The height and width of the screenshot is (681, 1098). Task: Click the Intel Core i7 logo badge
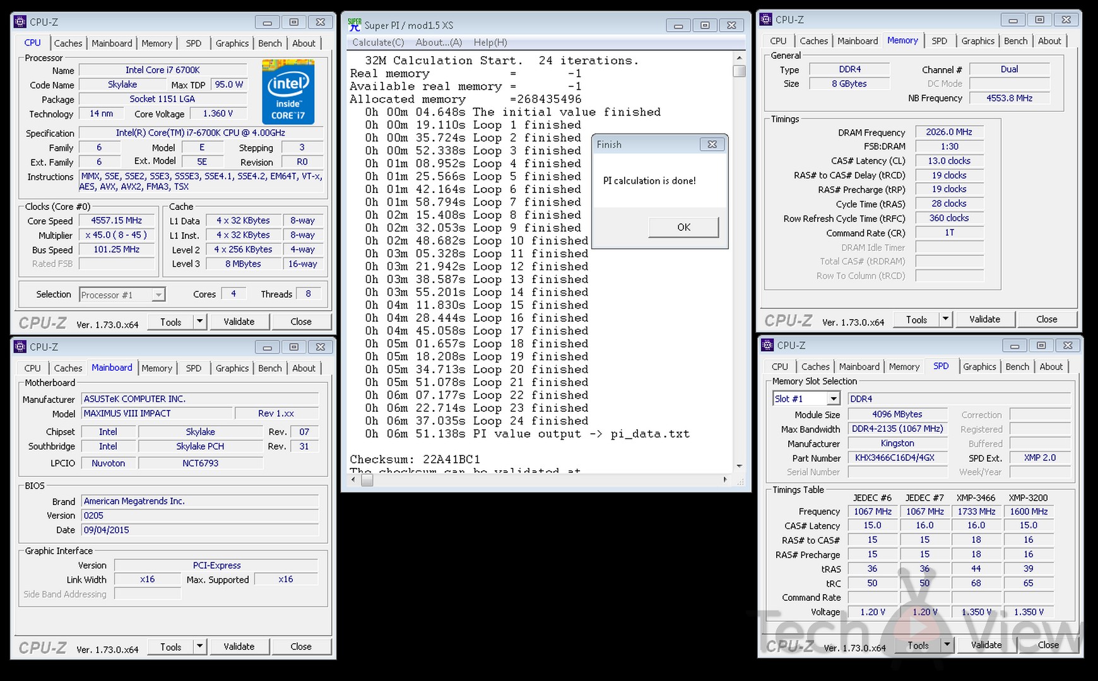pyautogui.click(x=288, y=92)
